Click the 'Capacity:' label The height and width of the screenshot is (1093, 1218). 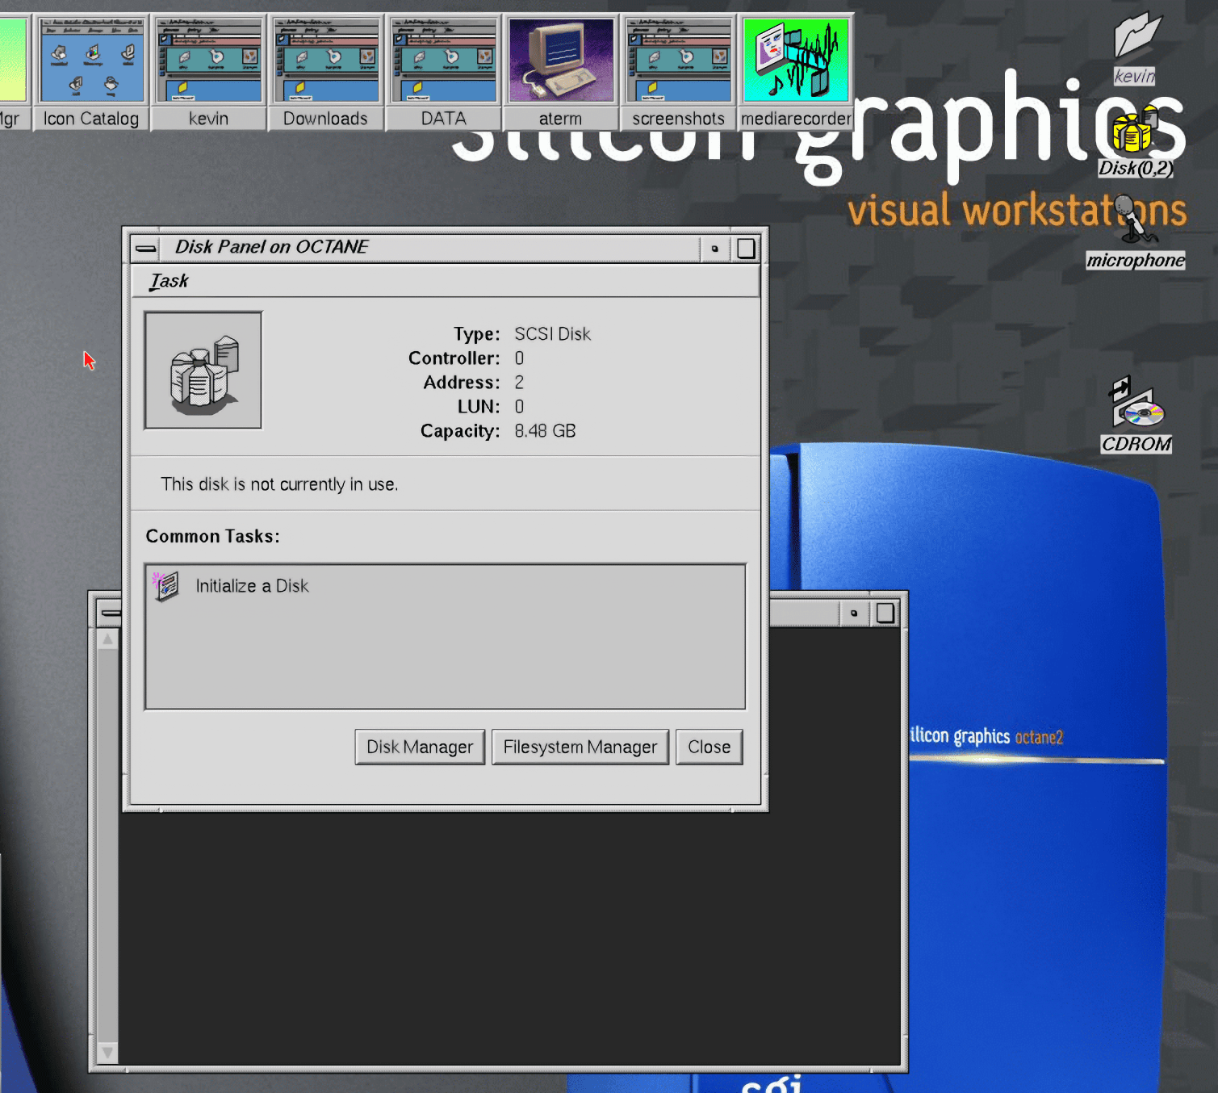pyautogui.click(x=460, y=431)
